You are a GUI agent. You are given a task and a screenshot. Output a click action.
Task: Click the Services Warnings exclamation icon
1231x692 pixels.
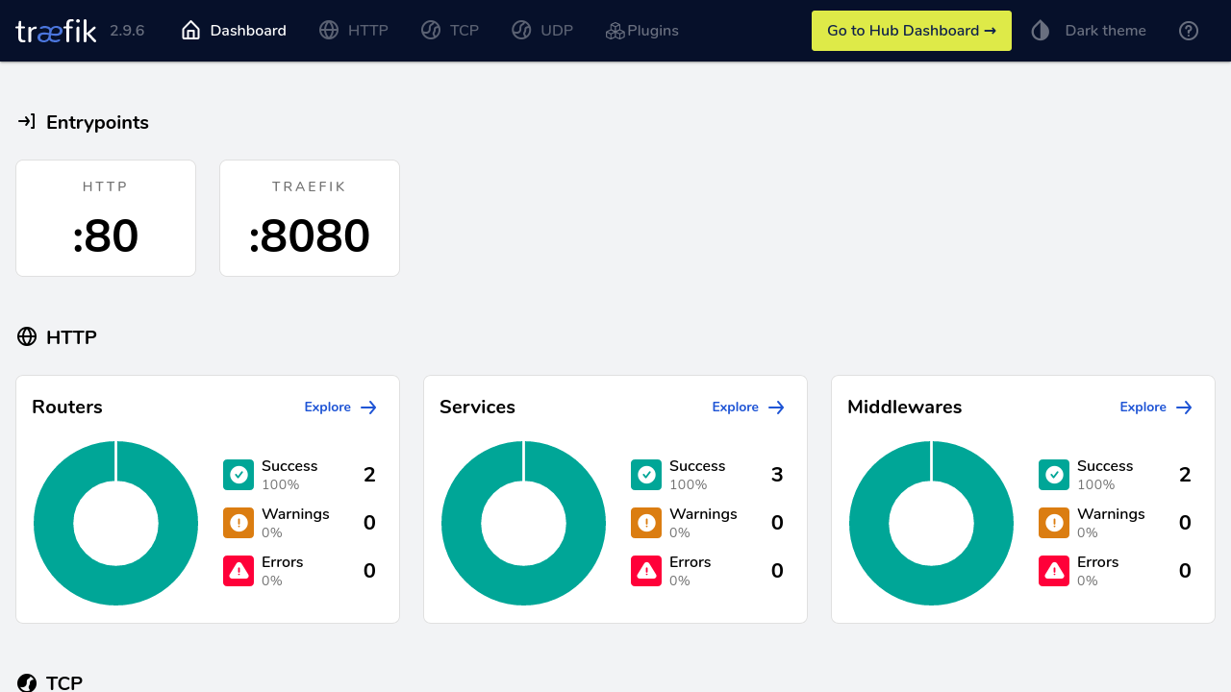[x=646, y=523]
